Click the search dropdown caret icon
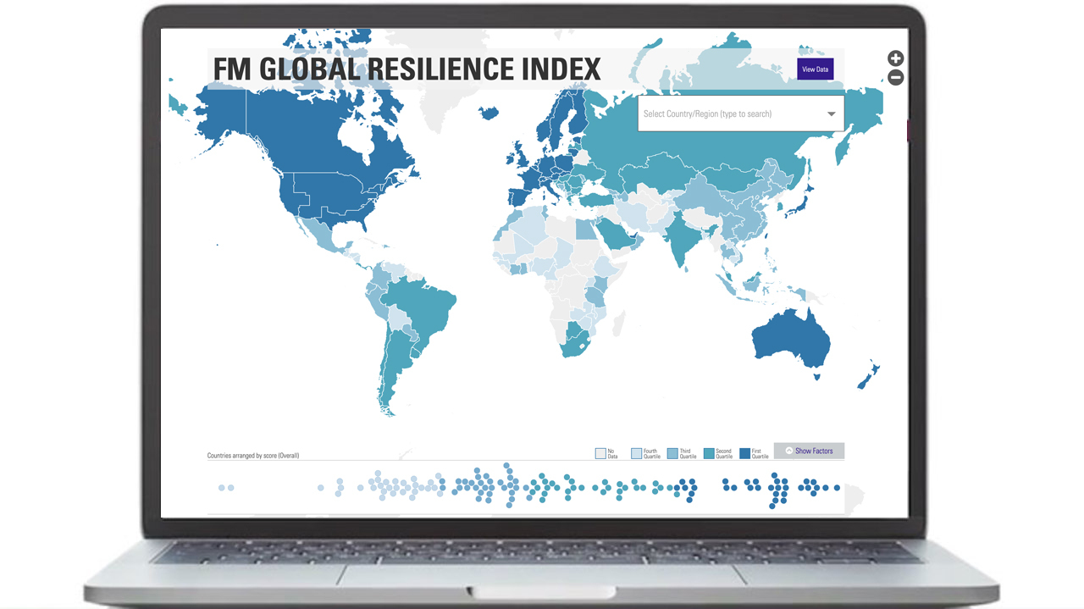 tap(832, 113)
